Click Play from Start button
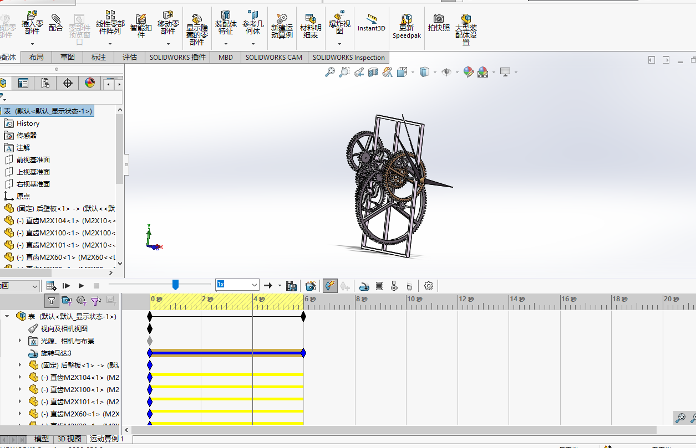This screenshot has width=696, height=448. coord(66,286)
